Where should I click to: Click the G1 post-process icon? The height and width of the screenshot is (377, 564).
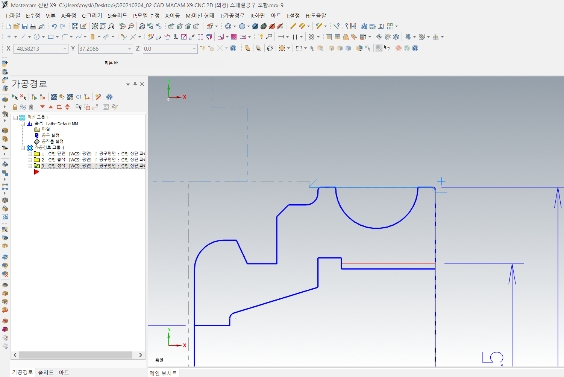tap(79, 97)
